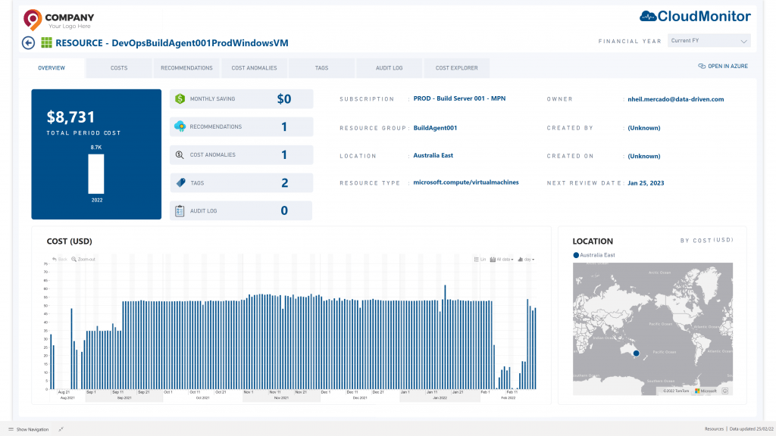Click Show Navigation in the status bar

point(29,429)
